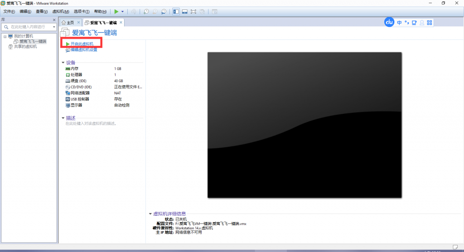The height and width of the screenshot is (252, 464).
Task: Collapse the 描述 section
Action: [63, 118]
